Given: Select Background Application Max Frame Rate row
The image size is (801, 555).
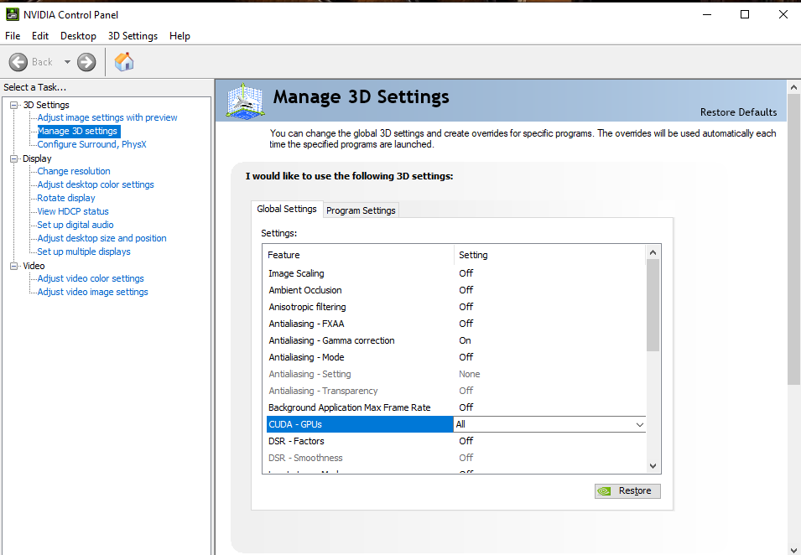Looking at the screenshot, I should coord(456,407).
